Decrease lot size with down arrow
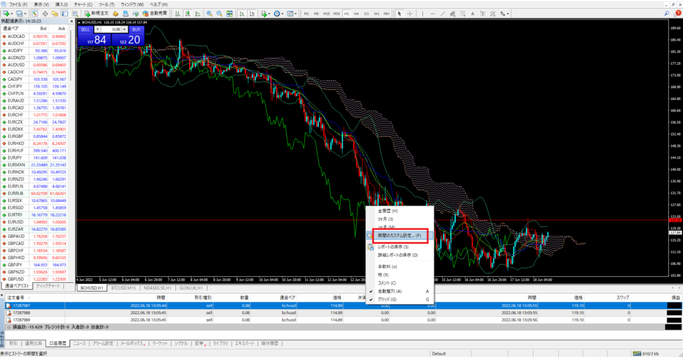The height and width of the screenshot is (357, 683). (97, 29)
